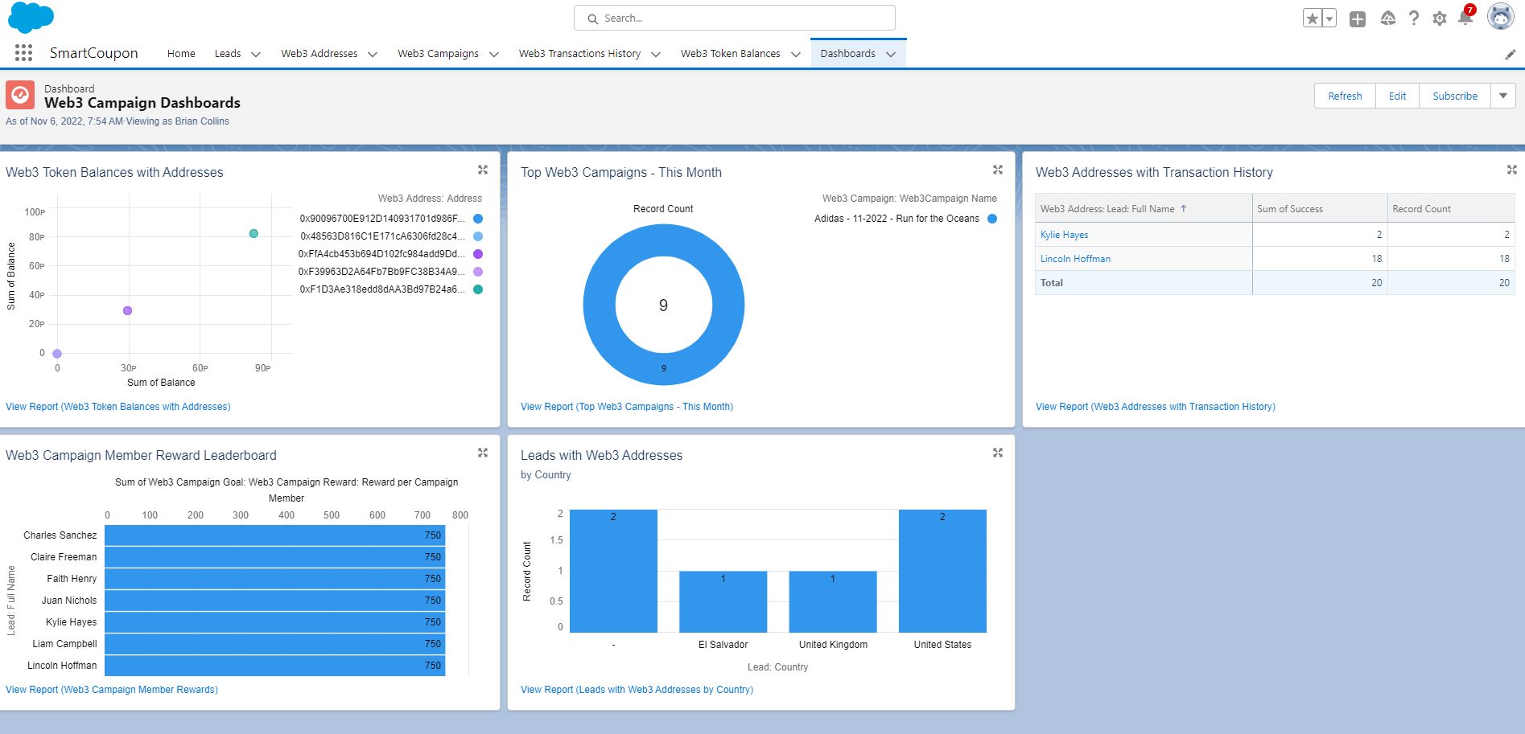Open the Trailhead guidance icon
Image resolution: width=1525 pixels, height=734 pixels.
coord(1387,18)
